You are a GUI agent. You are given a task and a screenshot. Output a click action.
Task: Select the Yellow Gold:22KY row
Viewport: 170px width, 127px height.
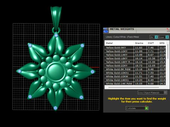click(x=135, y=66)
